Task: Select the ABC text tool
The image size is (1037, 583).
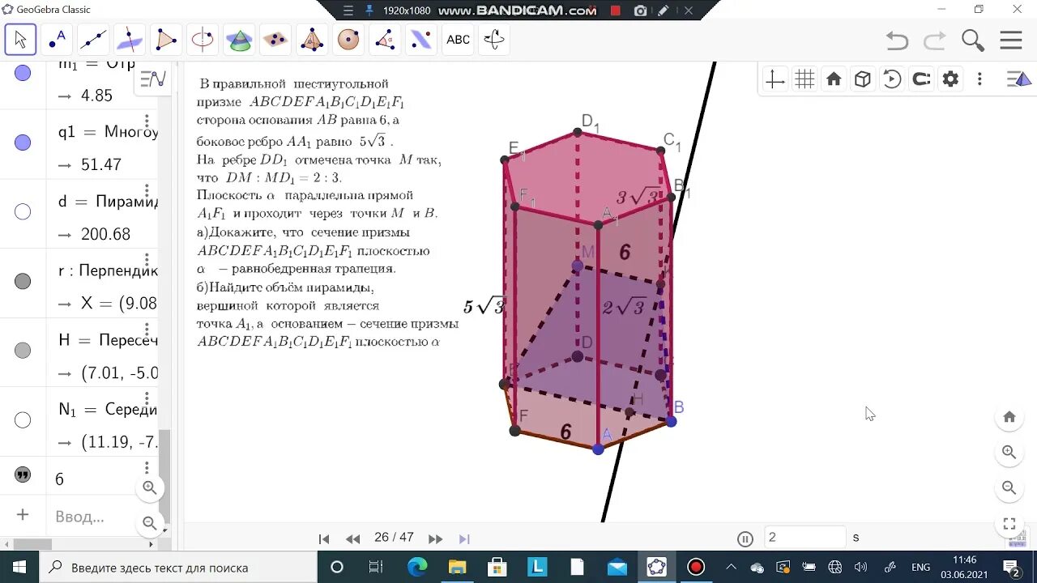Action: [x=458, y=39]
